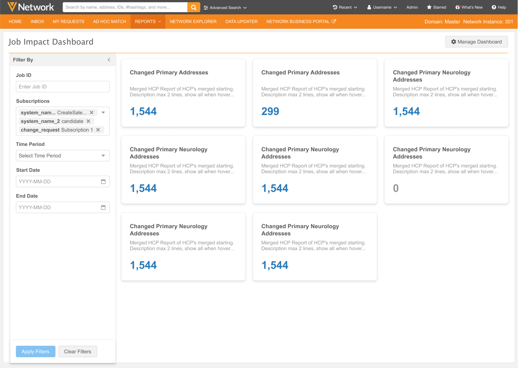Click the system_name_2 candidate tag label
The image size is (518, 368).
coord(52,121)
